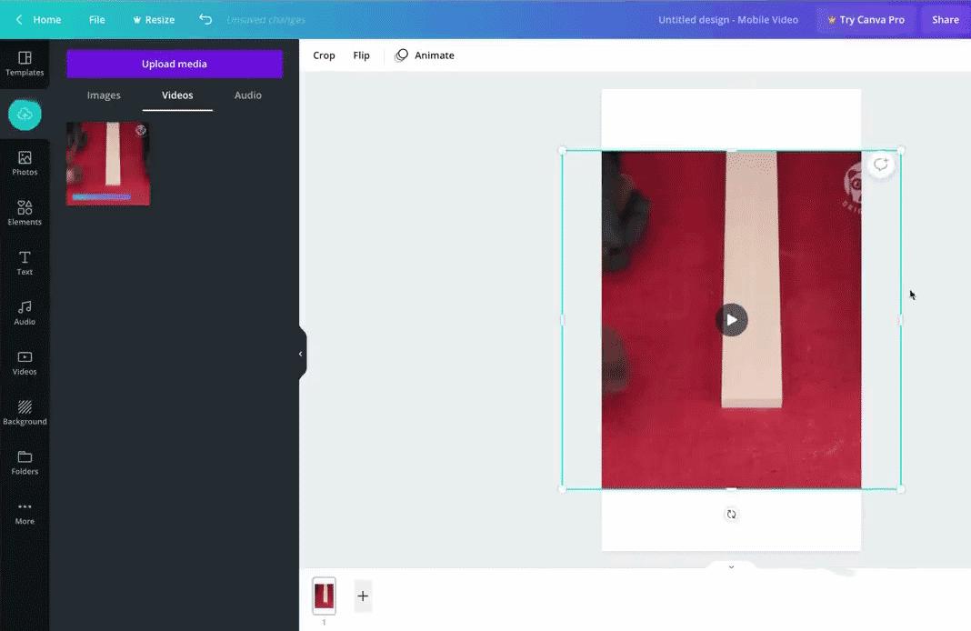Switch to the Images tab

click(x=104, y=95)
